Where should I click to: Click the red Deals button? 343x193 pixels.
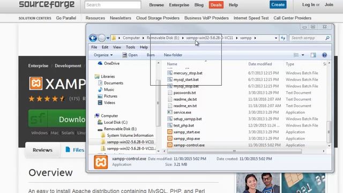click(216, 5)
